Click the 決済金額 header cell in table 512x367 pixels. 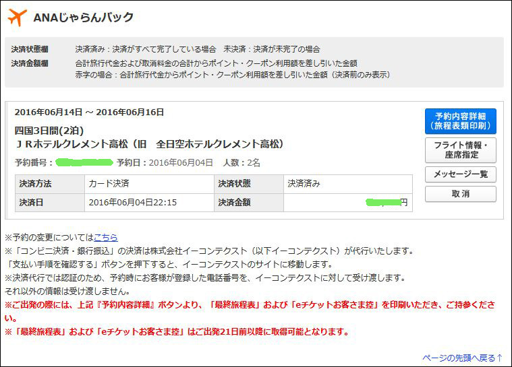point(249,203)
